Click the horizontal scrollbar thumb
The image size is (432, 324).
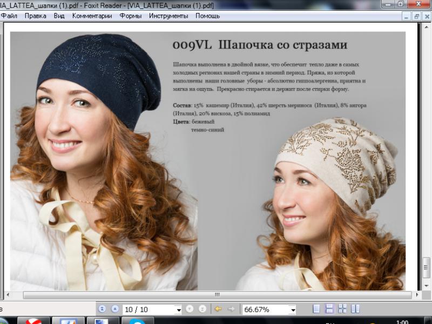pos(217,295)
